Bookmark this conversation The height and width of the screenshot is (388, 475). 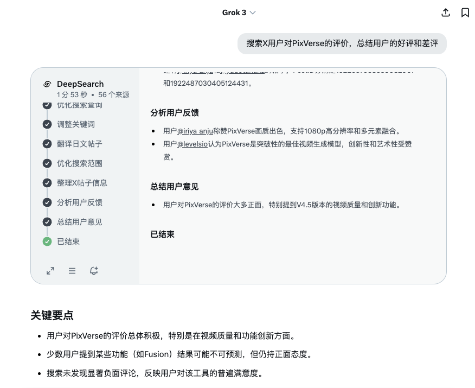(x=465, y=12)
